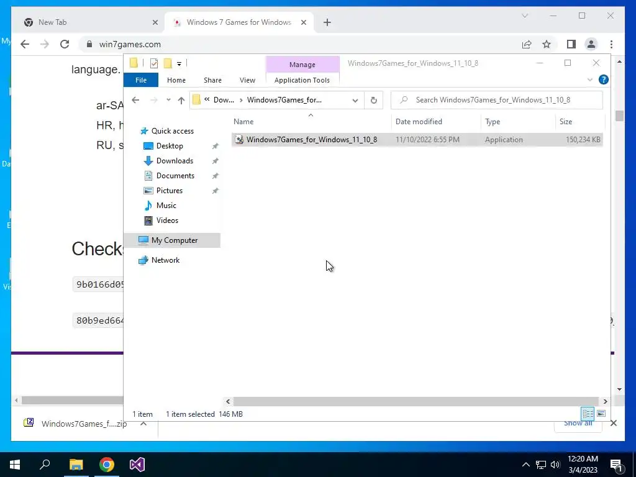
Task: Open Desktop in the navigation pane
Action: (170, 146)
